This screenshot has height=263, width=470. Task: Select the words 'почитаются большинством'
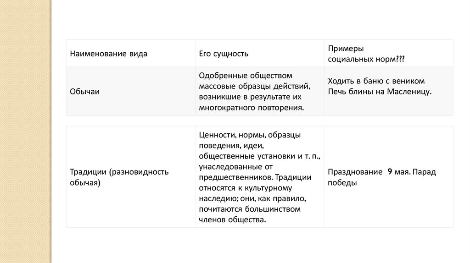click(x=250, y=209)
